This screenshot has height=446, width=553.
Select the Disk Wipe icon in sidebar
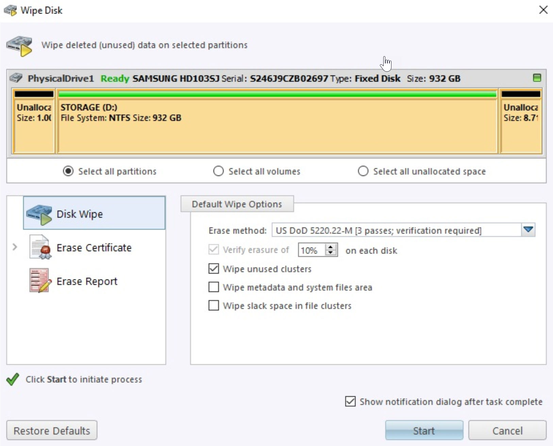tap(38, 214)
